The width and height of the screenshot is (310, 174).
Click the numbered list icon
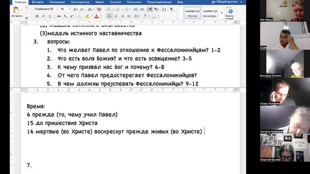click(117, 9)
